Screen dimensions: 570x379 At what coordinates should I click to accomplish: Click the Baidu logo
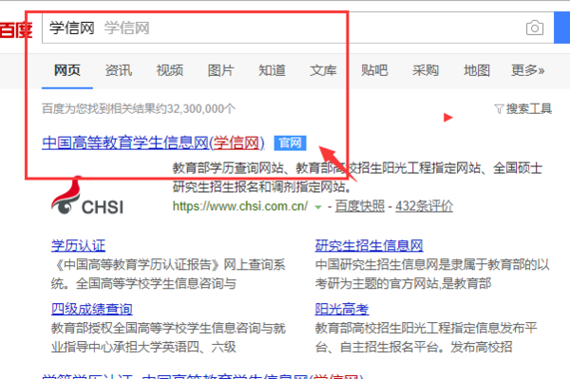pos(16,30)
